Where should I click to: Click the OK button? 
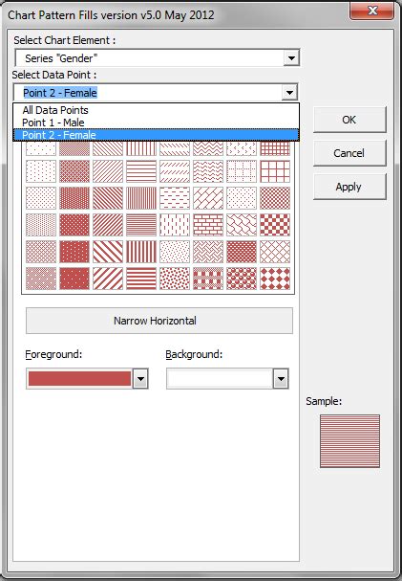[349, 120]
